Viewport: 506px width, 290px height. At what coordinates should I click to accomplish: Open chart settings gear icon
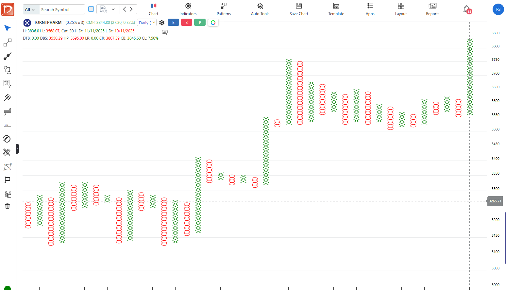[162, 23]
